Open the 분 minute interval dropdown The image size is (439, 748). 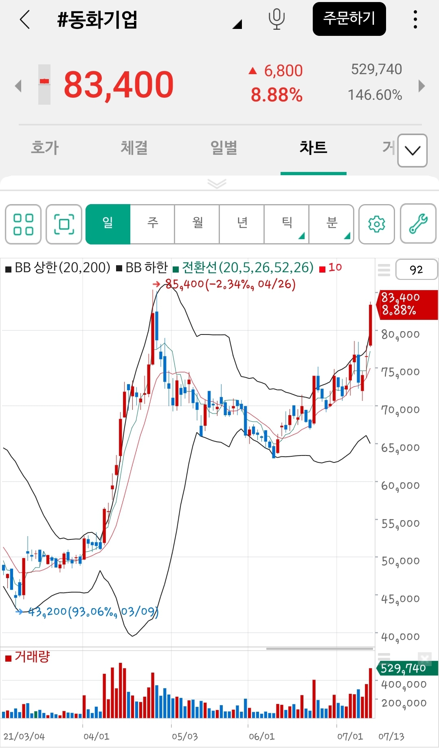(331, 224)
